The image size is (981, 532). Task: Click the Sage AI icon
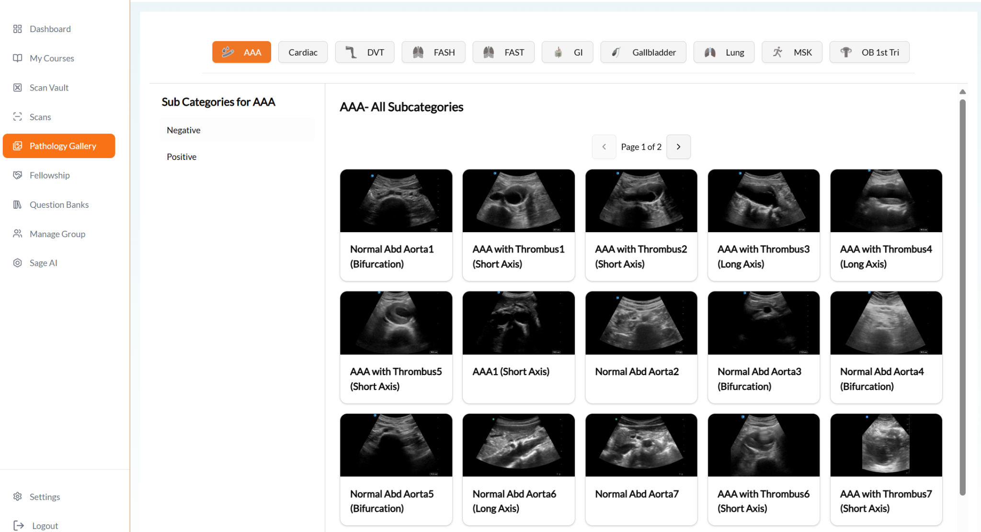click(18, 263)
